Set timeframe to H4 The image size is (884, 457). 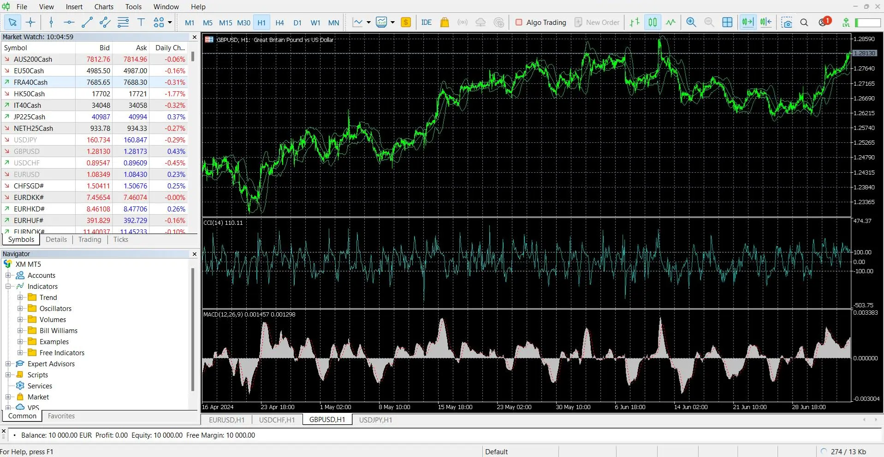[279, 23]
